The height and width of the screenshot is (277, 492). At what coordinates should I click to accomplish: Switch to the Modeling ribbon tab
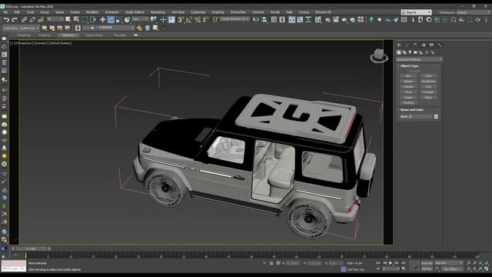tap(24, 35)
